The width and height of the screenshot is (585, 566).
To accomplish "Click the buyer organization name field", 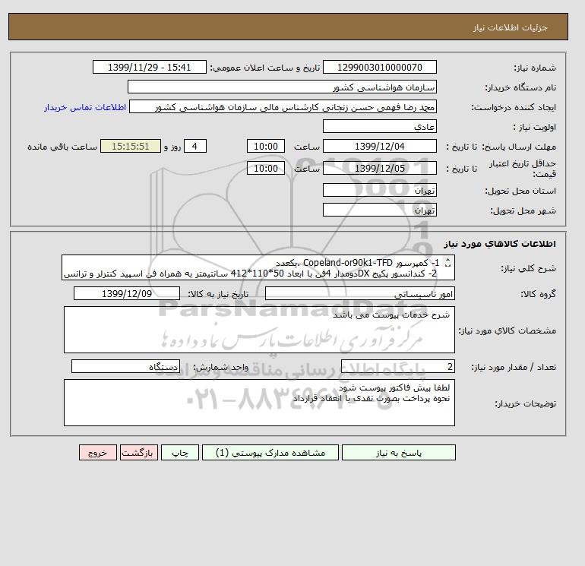I will pos(282,87).
